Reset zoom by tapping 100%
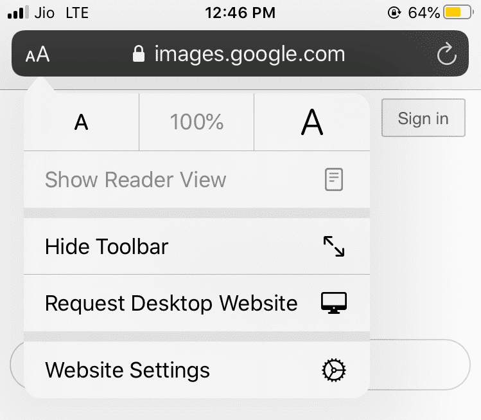 click(197, 122)
